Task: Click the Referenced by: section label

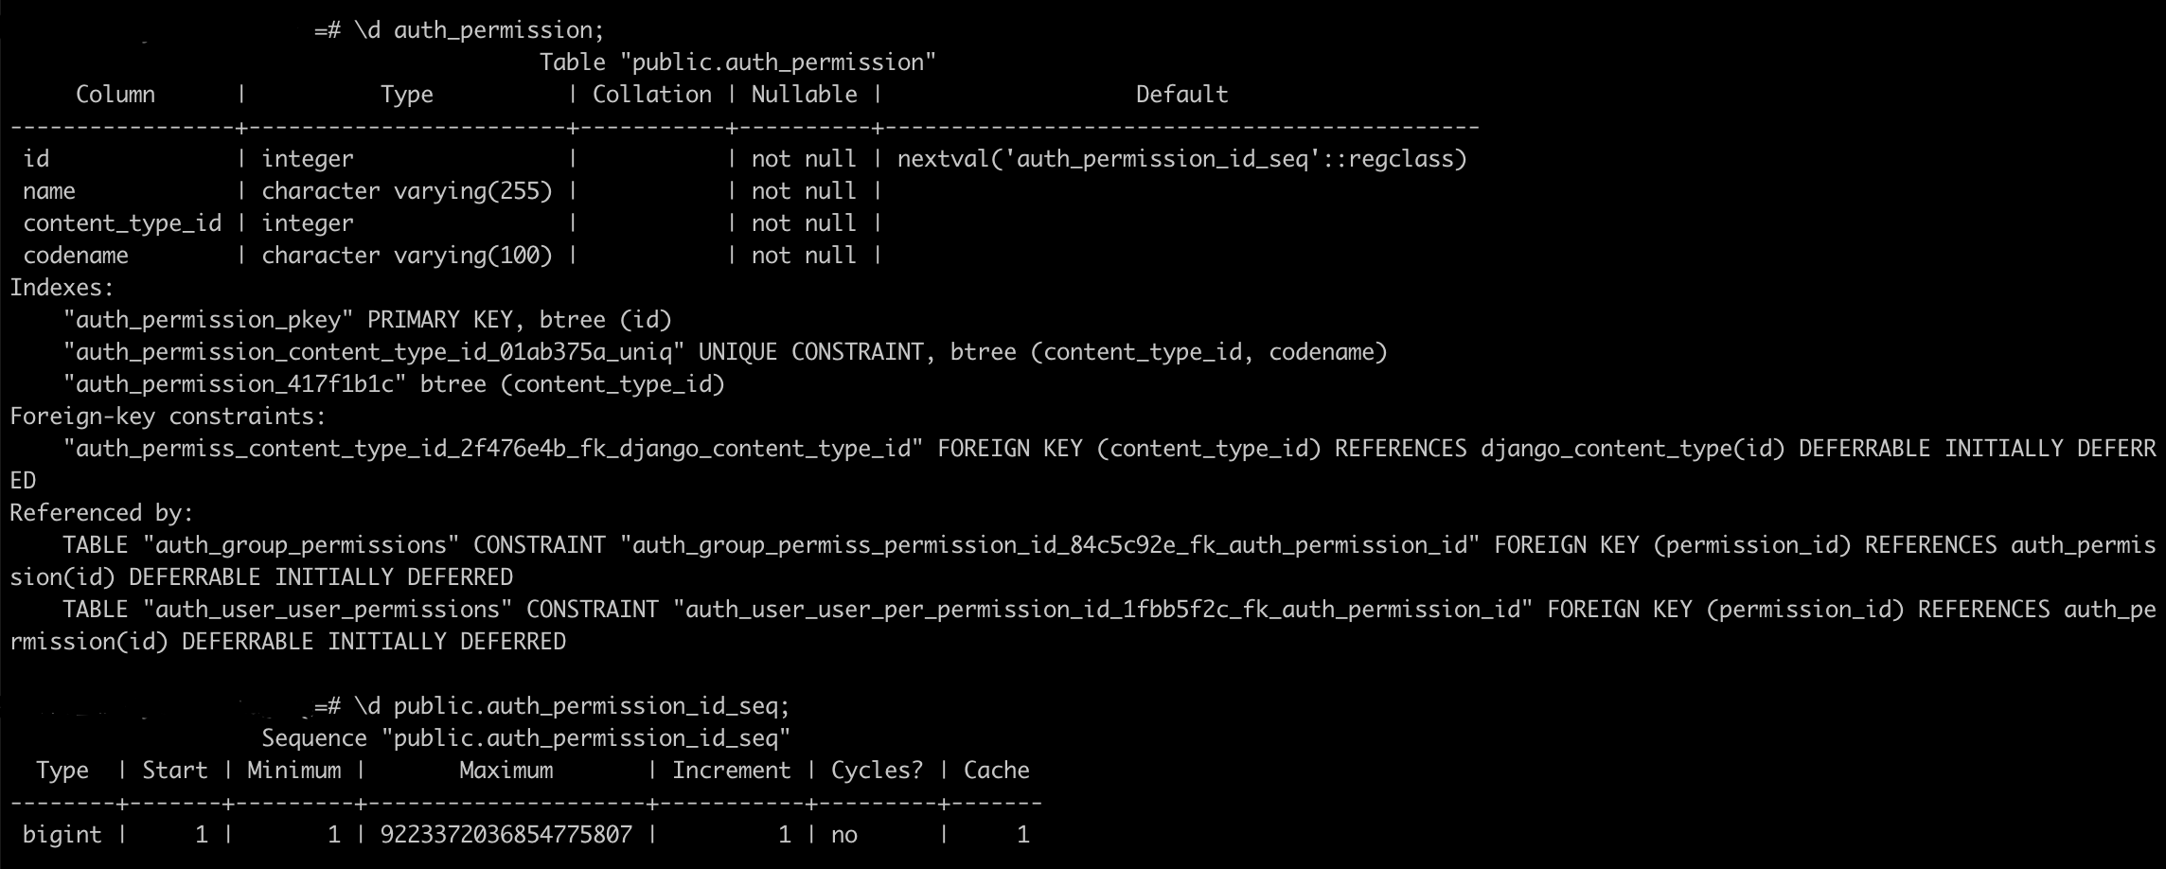Action: click(x=101, y=513)
